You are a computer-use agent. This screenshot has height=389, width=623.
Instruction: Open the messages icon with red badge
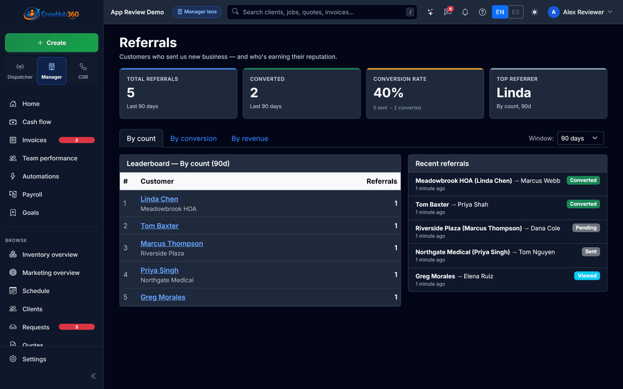[x=448, y=12]
